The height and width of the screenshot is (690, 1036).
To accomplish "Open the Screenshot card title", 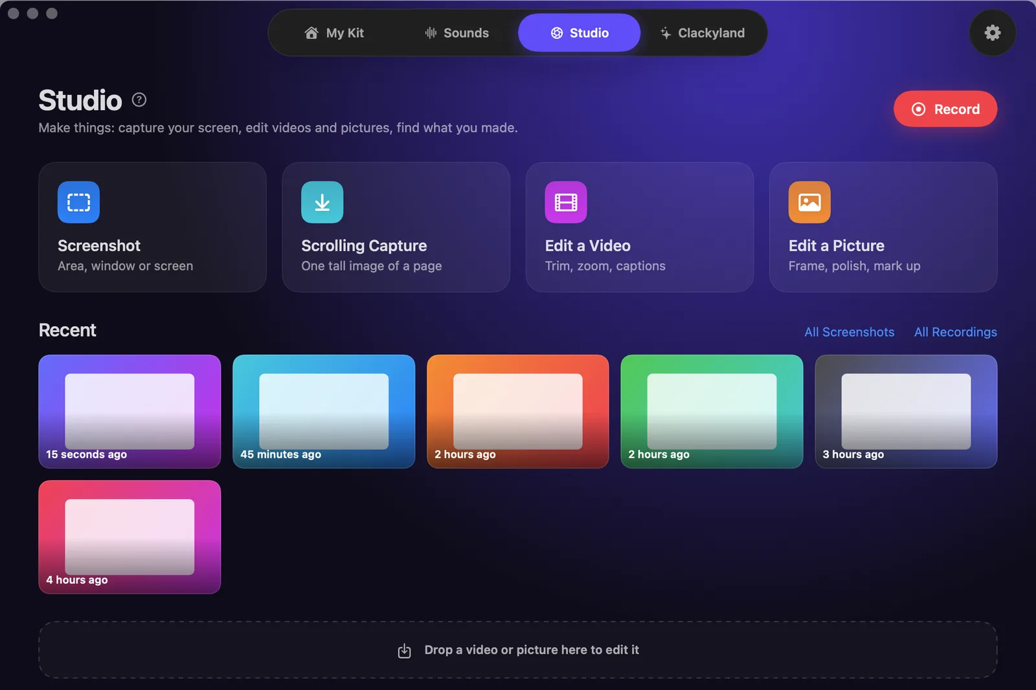I will pyautogui.click(x=99, y=246).
